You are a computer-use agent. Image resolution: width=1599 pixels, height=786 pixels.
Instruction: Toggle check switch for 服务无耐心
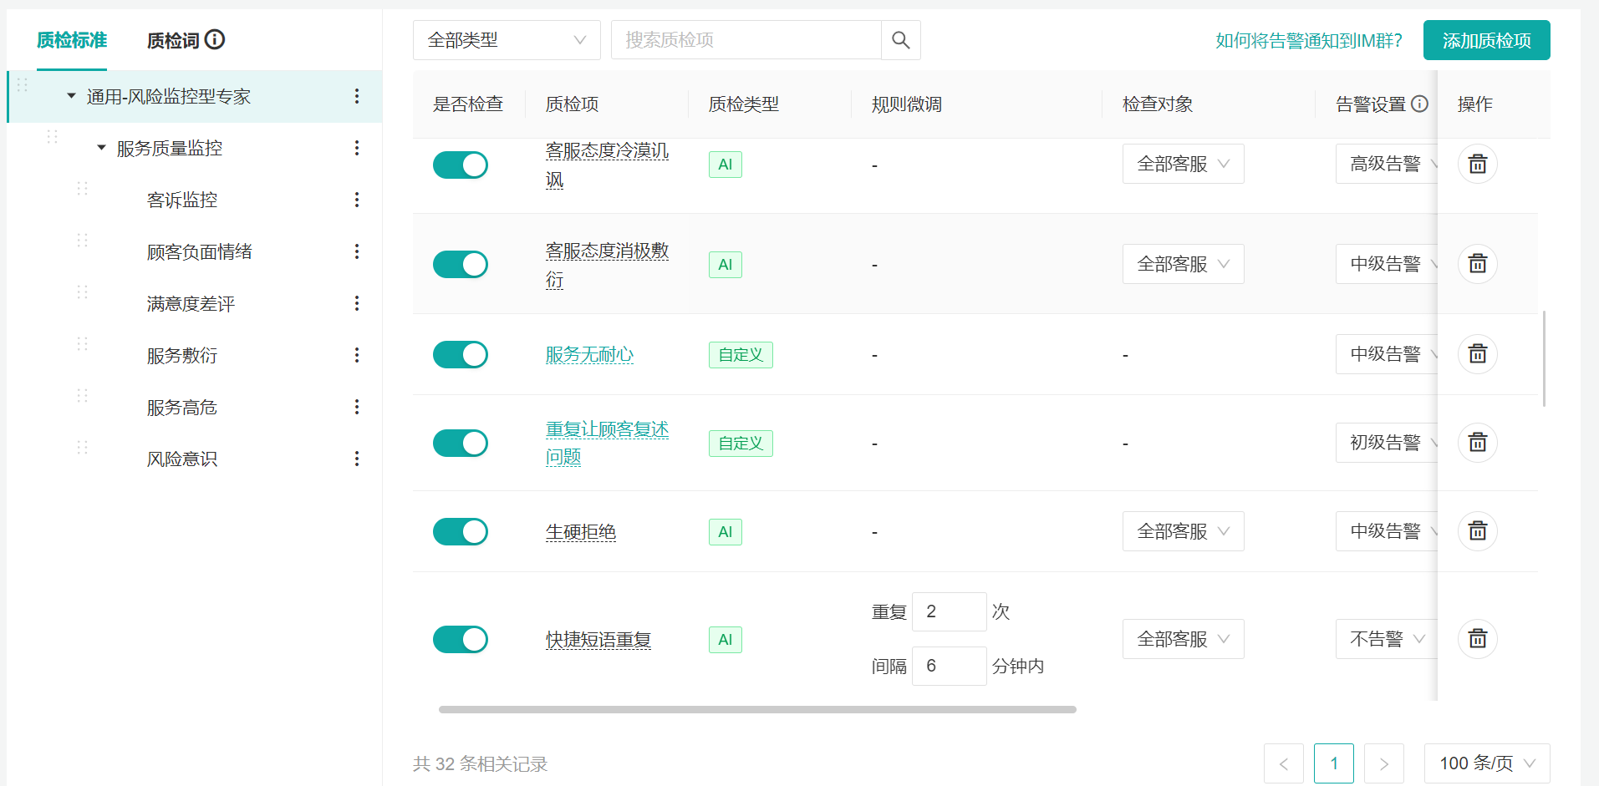click(x=461, y=354)
